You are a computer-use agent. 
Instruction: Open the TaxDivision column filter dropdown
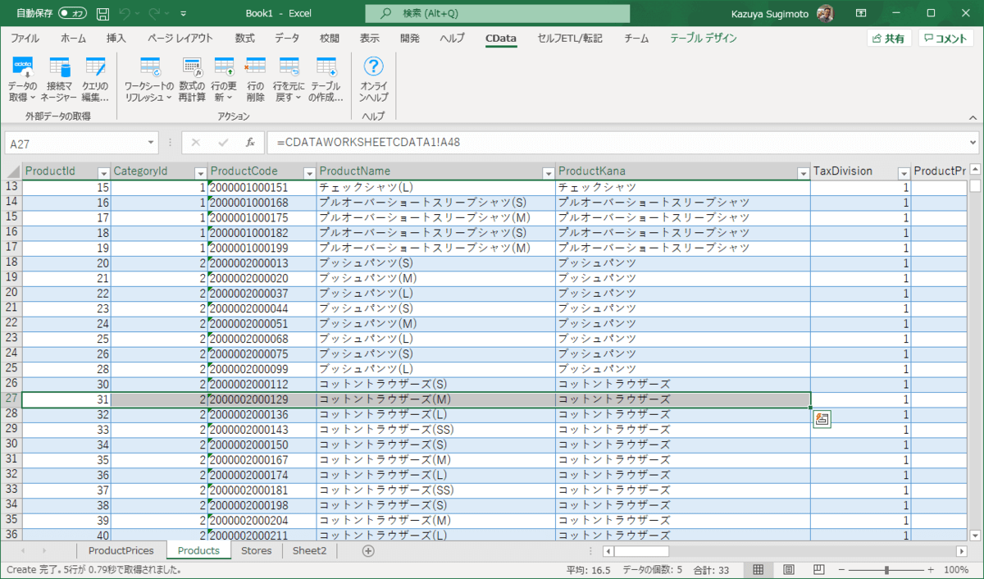tap(904, 173)
